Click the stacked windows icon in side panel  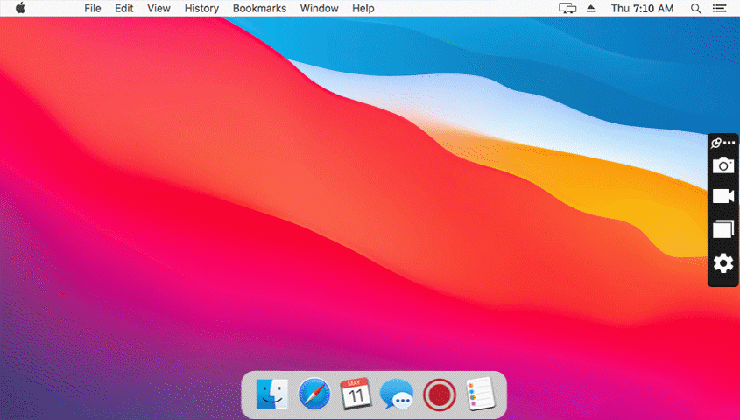point(722,229)
